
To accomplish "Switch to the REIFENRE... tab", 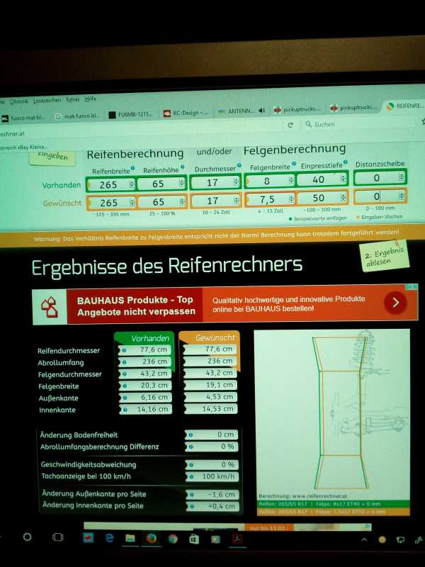I will [x=404, y=106].
